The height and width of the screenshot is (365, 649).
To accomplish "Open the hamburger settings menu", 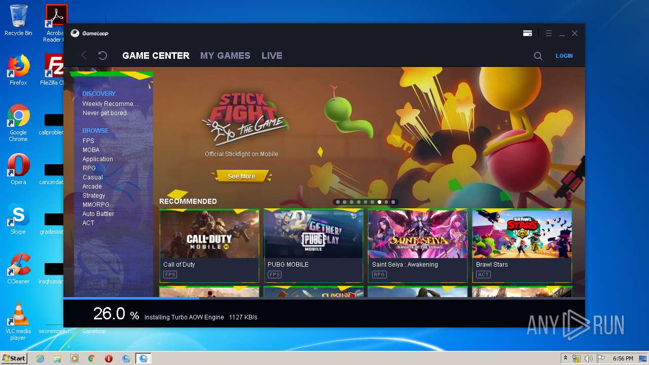I will point(549,33).
